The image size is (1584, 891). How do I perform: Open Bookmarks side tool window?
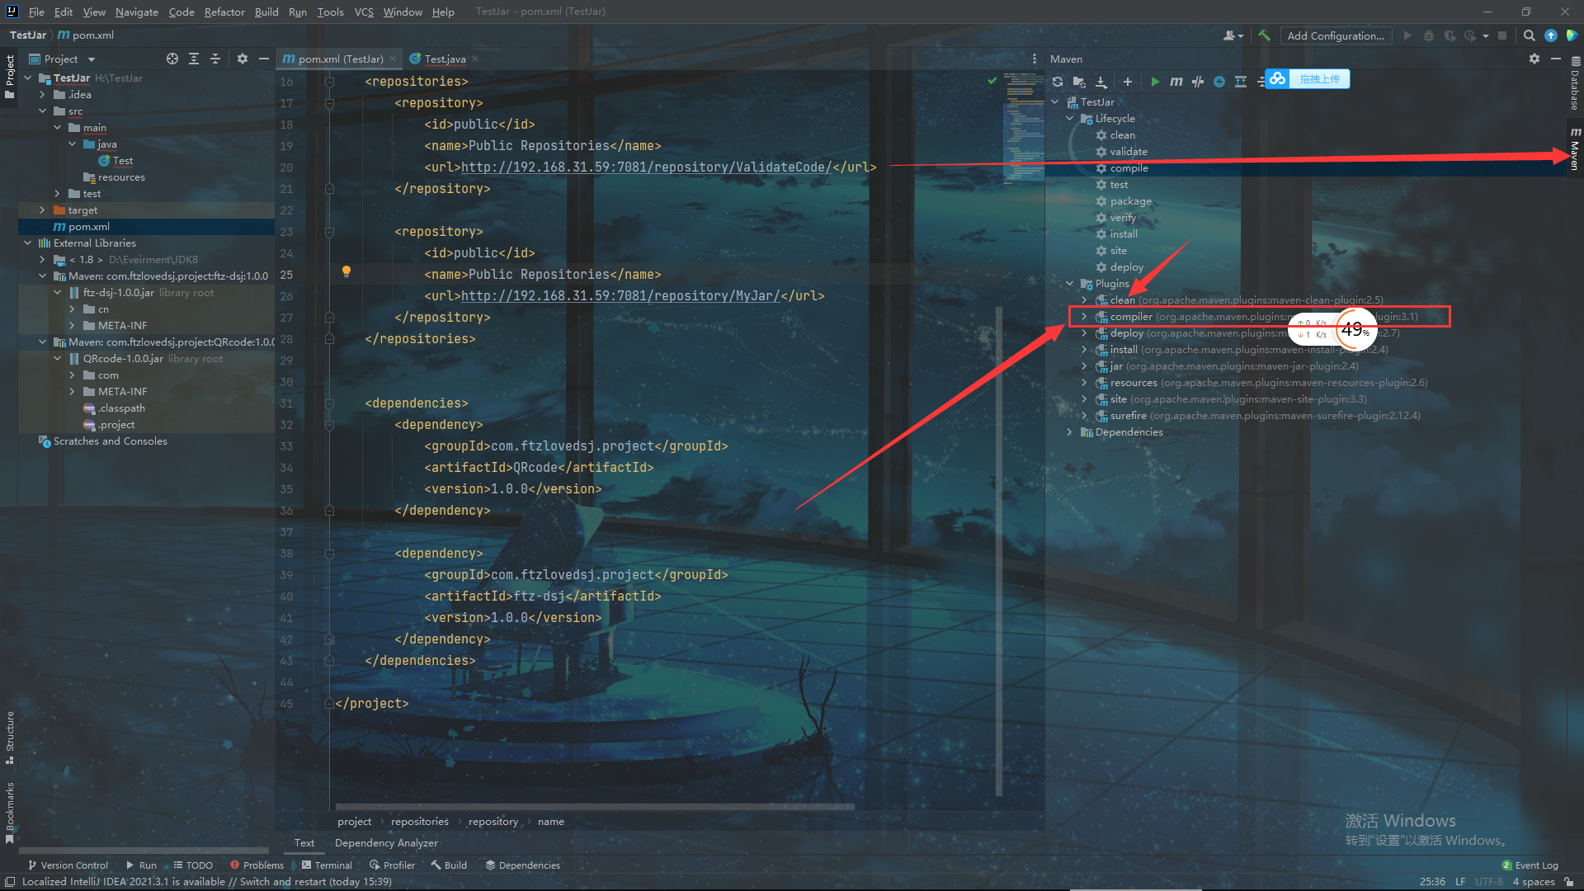click(x=10, y=812)
